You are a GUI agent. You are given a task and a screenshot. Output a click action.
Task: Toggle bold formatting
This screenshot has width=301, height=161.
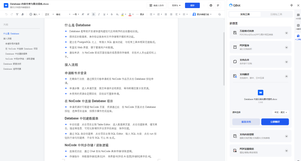93,14
